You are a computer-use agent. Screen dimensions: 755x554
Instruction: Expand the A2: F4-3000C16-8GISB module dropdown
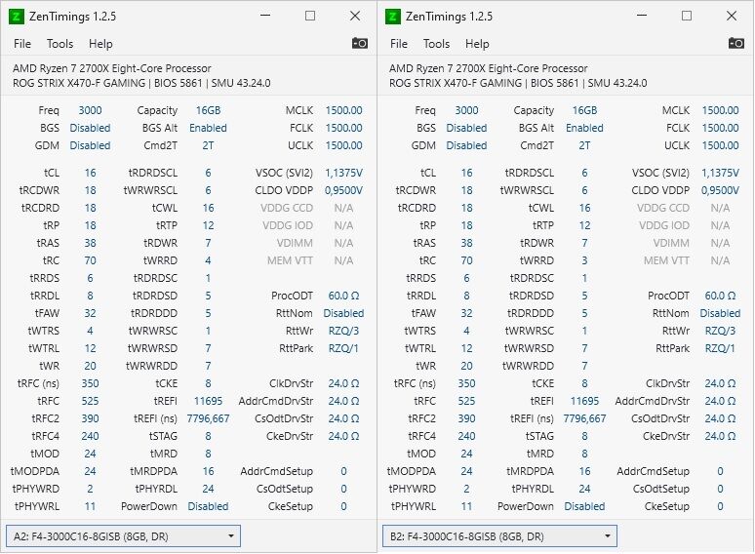pos(123,536)
